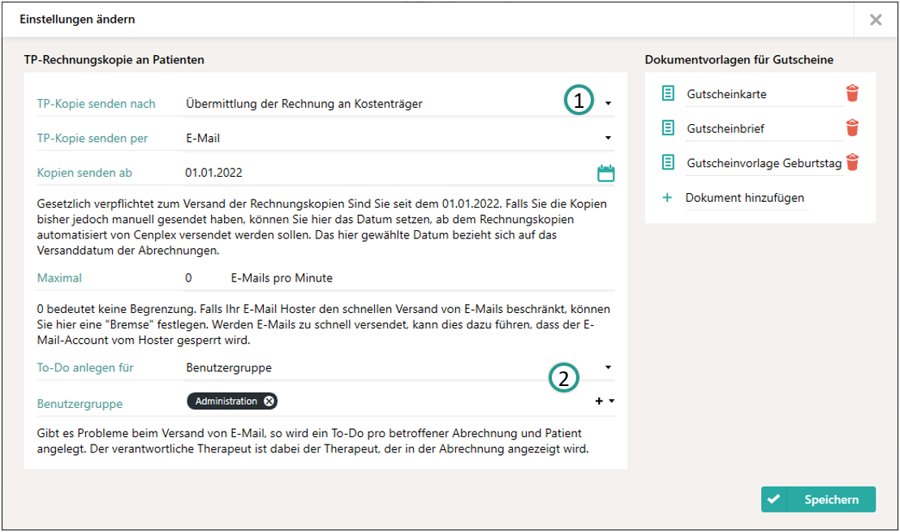Click Dokument hinzufügen link

pos(744,198)
